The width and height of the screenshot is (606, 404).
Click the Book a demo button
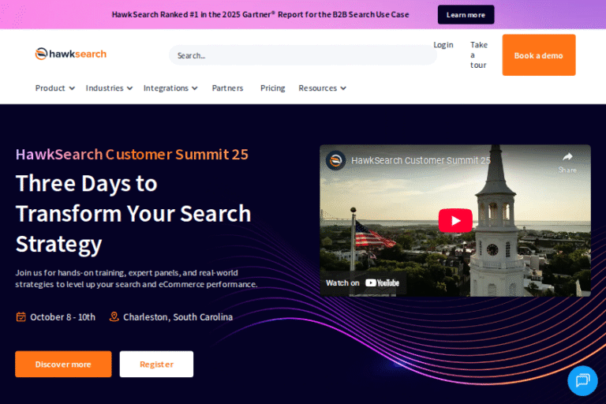538,55
